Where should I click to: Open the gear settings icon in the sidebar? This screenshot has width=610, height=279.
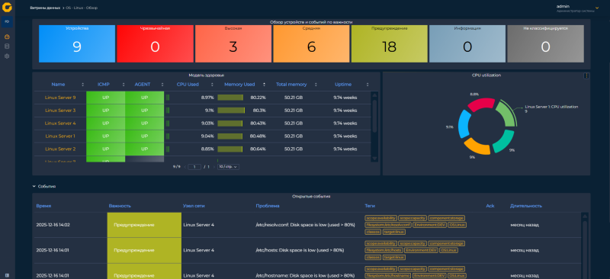(x=7, y=56)
